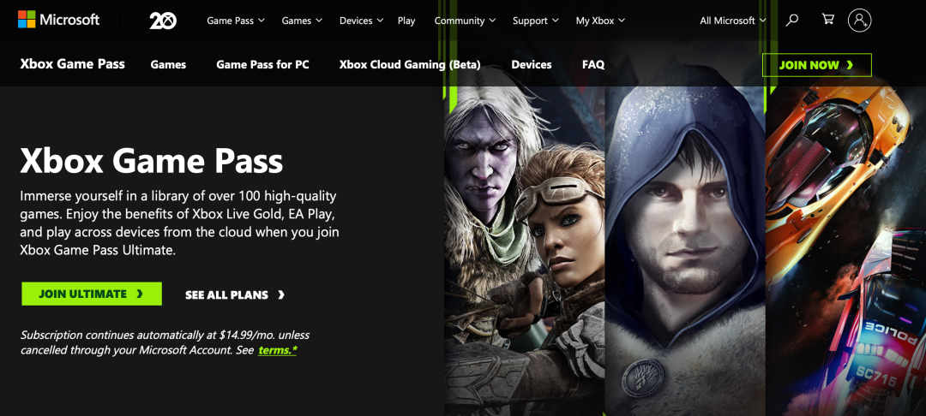Go to Play in the top navigation
Image resolution: width=926 pixels, height=416 pixels.
(x=406, y=21)
